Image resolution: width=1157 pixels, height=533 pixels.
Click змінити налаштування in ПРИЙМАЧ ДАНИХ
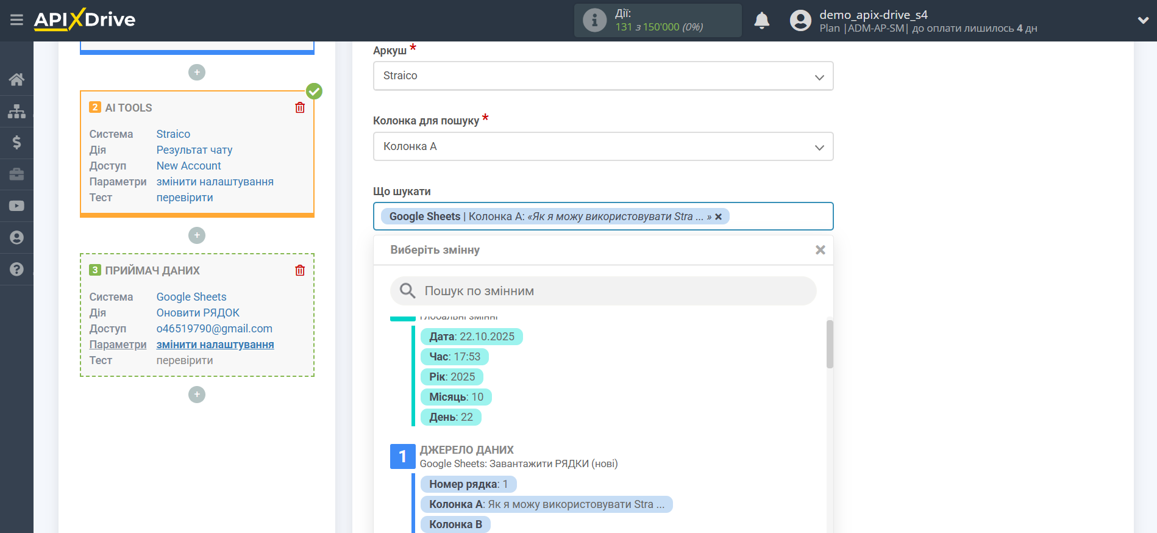pyautogui.click(x=215, y=345)
